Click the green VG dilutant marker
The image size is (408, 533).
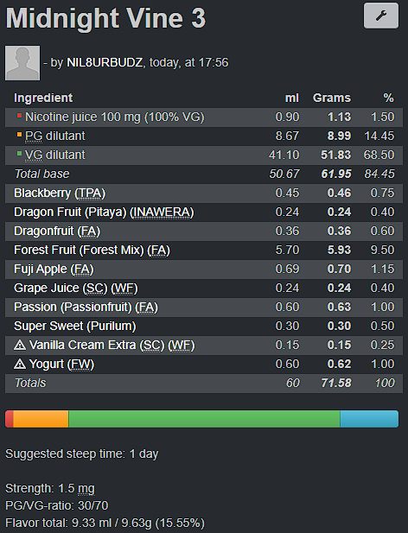(x=19, y=154)
